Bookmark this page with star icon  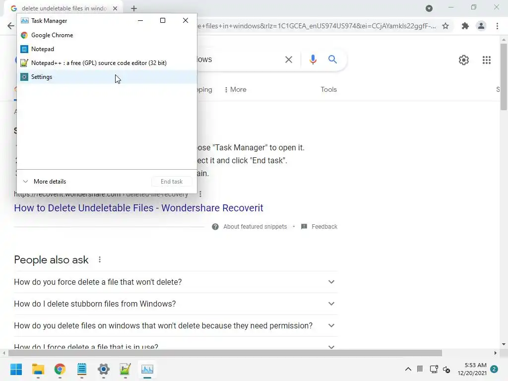[445, 26]
